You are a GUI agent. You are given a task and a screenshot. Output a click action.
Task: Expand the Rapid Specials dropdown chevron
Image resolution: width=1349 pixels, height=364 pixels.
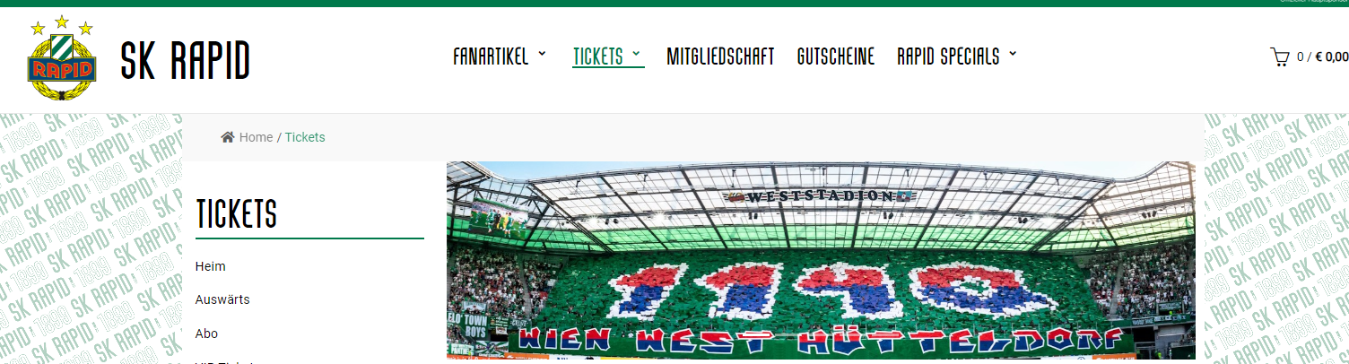point(1013,55)
